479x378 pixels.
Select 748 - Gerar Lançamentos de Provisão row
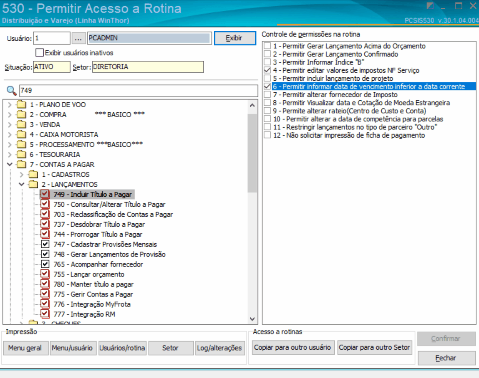(x=109, y=254)
